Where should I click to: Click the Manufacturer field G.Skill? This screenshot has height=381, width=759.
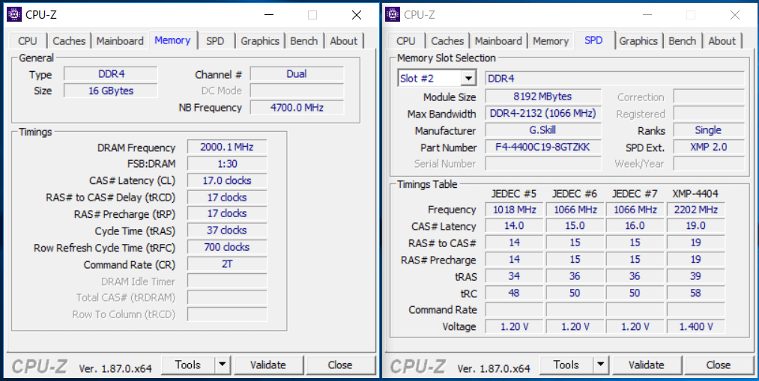point(543,130)
